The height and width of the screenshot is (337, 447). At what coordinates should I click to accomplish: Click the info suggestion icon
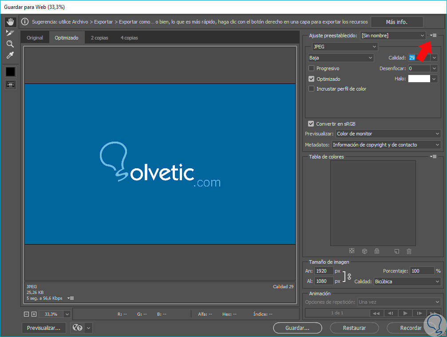coord(25,22)
